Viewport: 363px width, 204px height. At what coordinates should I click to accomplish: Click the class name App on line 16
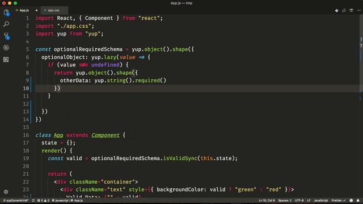click(58, 135)
